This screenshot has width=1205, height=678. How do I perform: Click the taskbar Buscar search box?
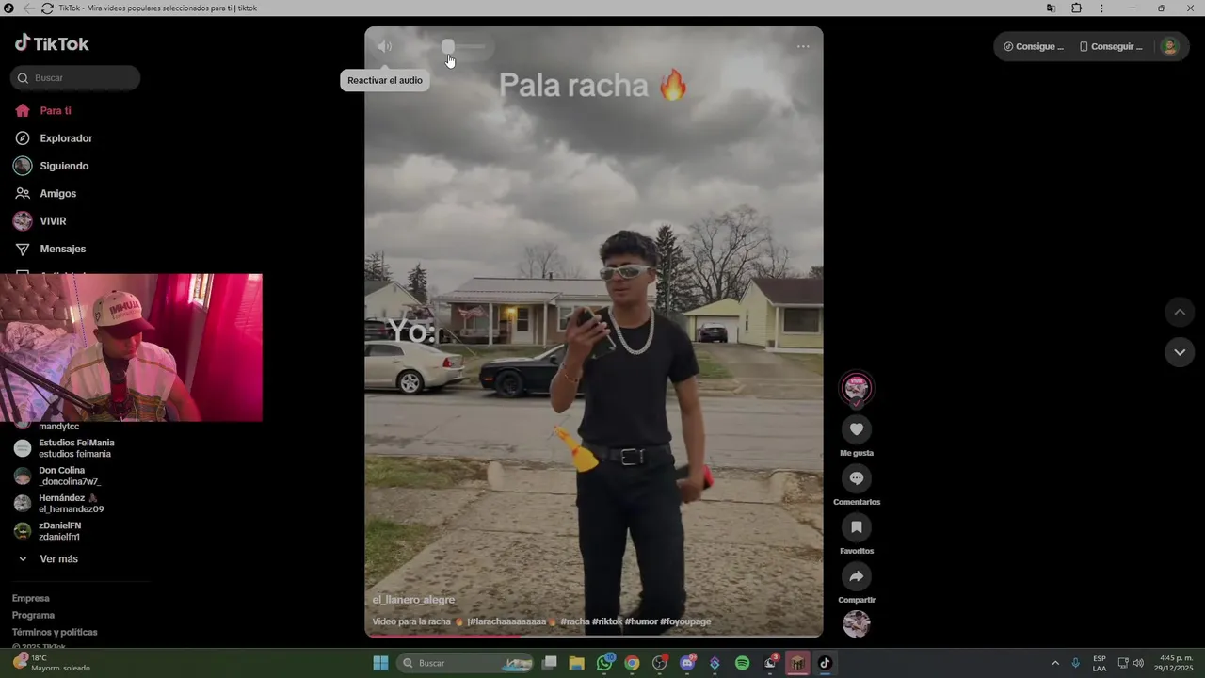coord(465,663)
